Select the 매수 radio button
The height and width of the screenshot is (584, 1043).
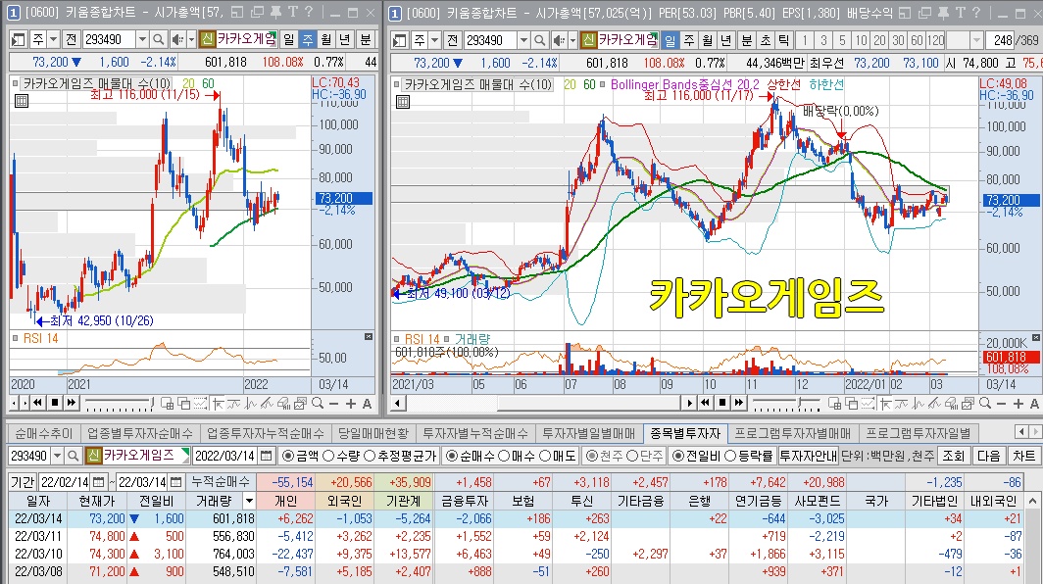504,456
